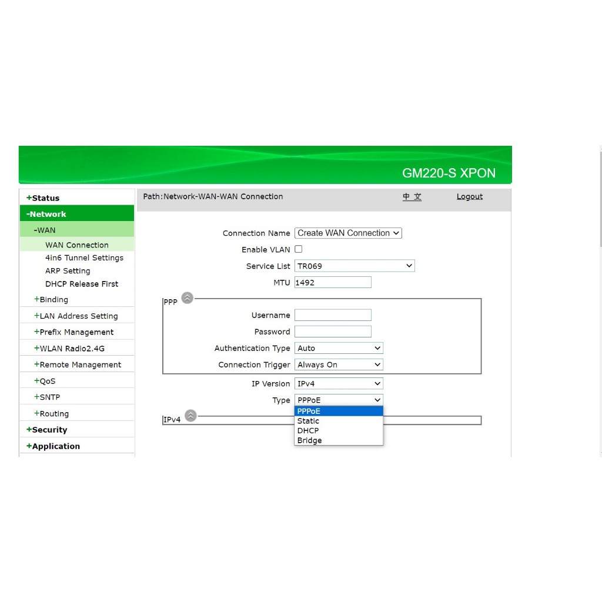Go to ARP Setting page
Image resolution: width=602 pixels, height=602 pixels.
pyautogui.click(x=68, y=271)
